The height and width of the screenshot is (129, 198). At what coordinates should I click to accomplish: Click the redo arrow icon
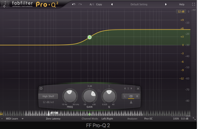click(x=80, y=4)
